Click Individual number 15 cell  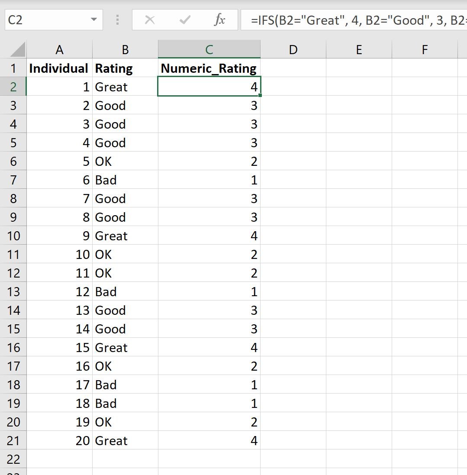click(59, 347)
